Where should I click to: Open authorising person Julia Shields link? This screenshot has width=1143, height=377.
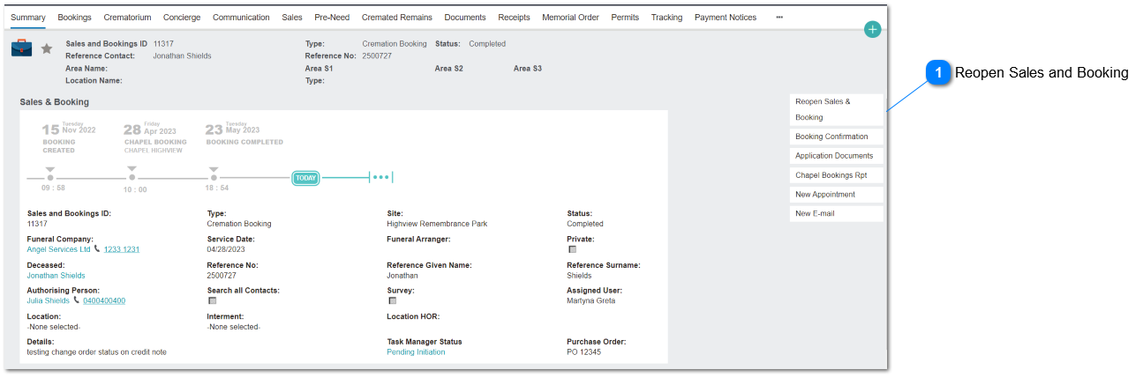click(x=49, y=300)
